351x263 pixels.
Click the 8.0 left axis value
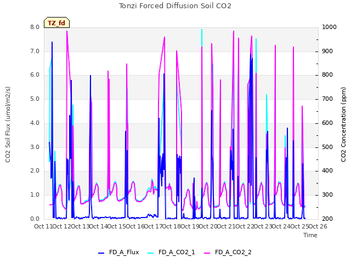(35, 27)
